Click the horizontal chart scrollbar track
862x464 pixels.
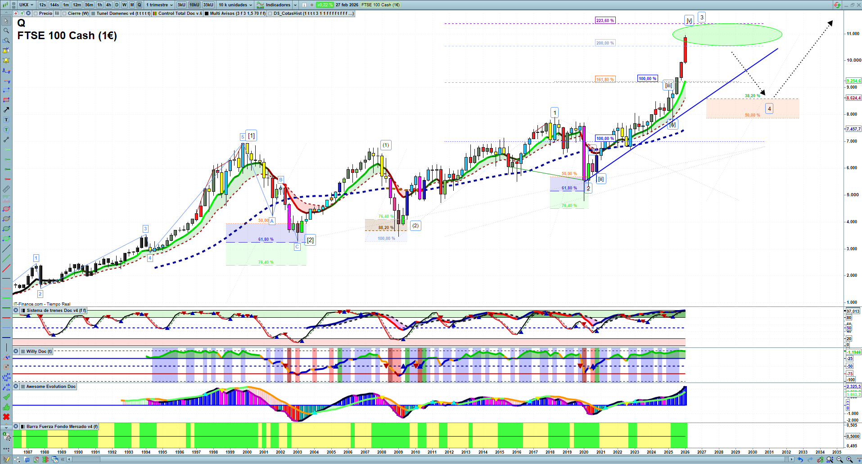coord(430,459)
